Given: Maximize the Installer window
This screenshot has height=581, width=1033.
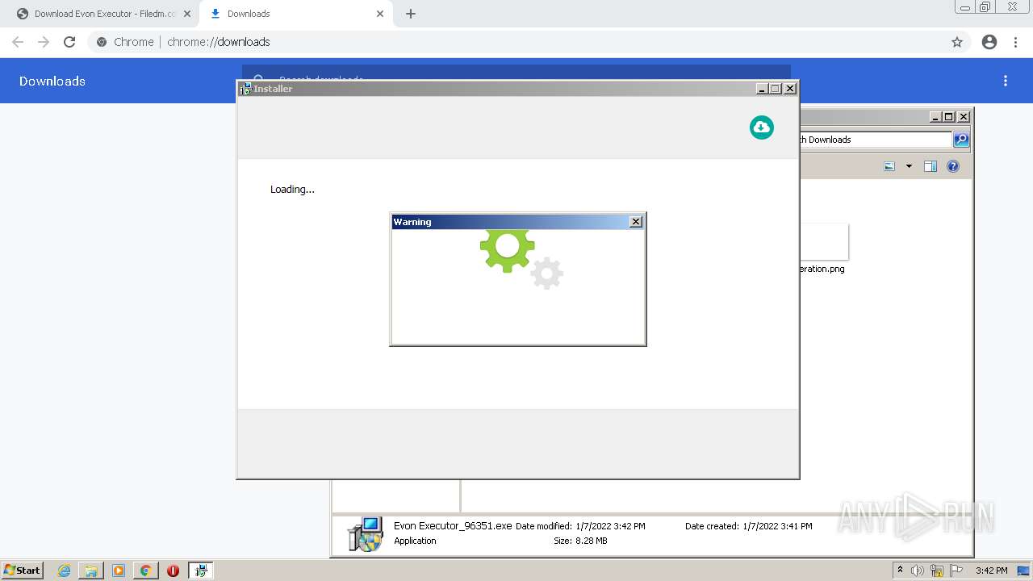Looking at the screenshot, I should [x=776, y=89].
